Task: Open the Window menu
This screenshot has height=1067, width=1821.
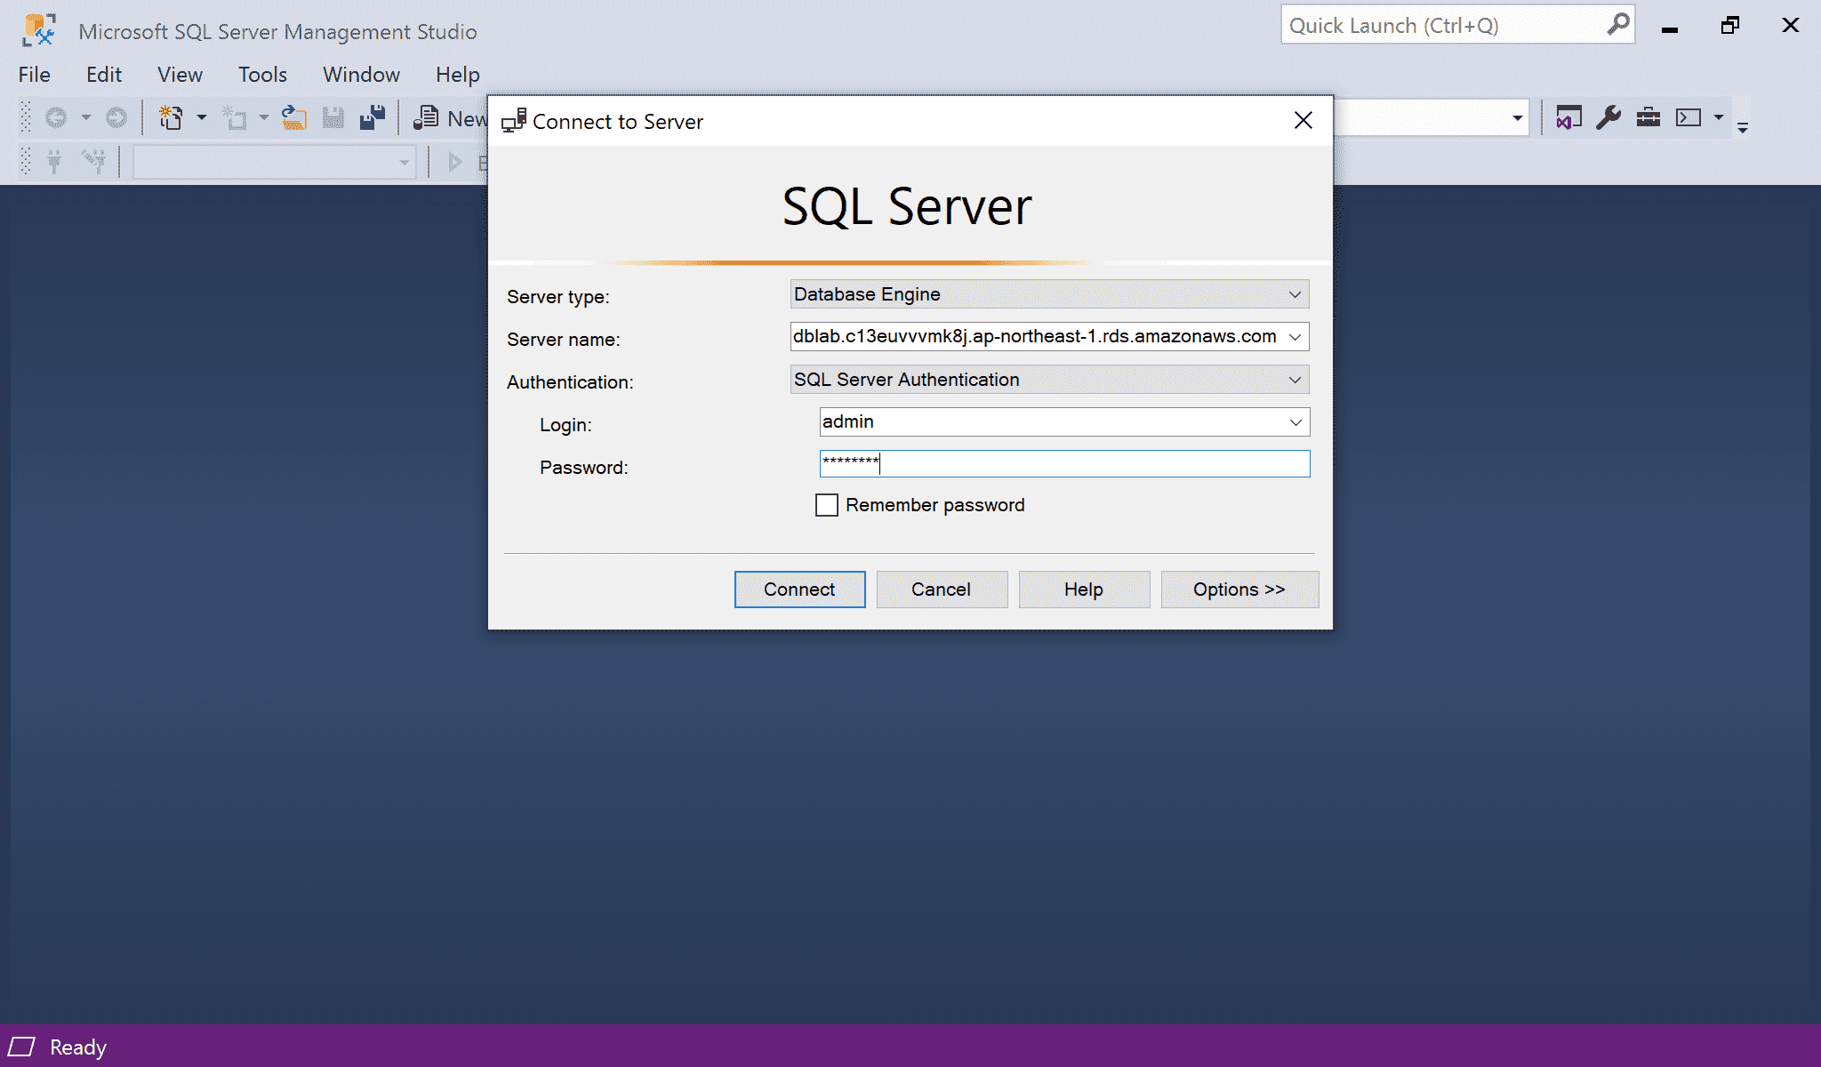Action: [361, 75]
